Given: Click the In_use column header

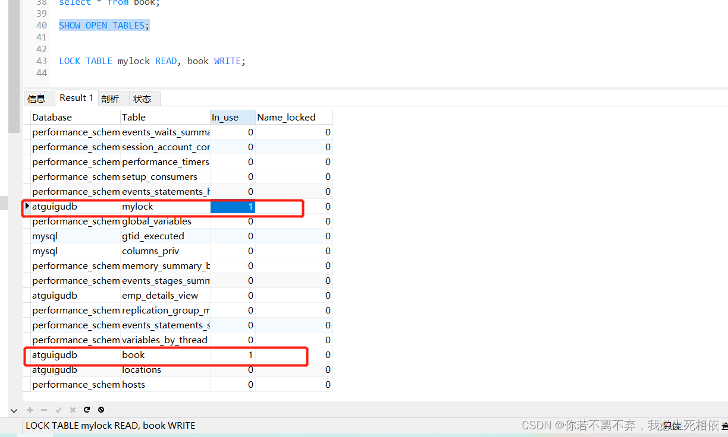Looking at the screenshot, I should (233, 117).
